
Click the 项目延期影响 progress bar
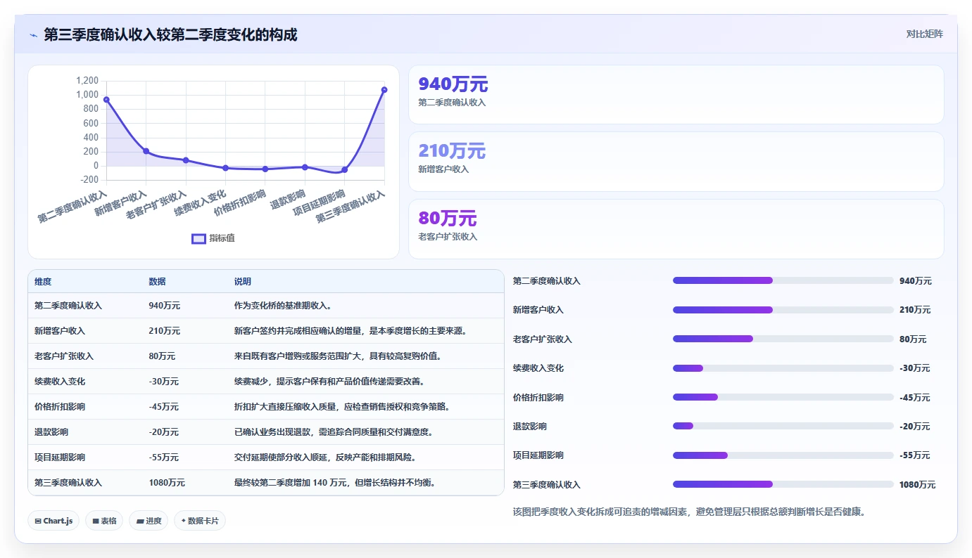point(783,455)
